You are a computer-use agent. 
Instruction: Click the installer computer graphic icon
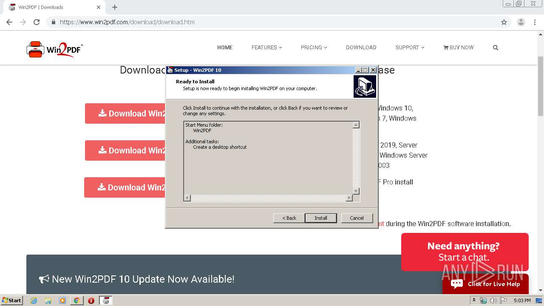[365, 87]
